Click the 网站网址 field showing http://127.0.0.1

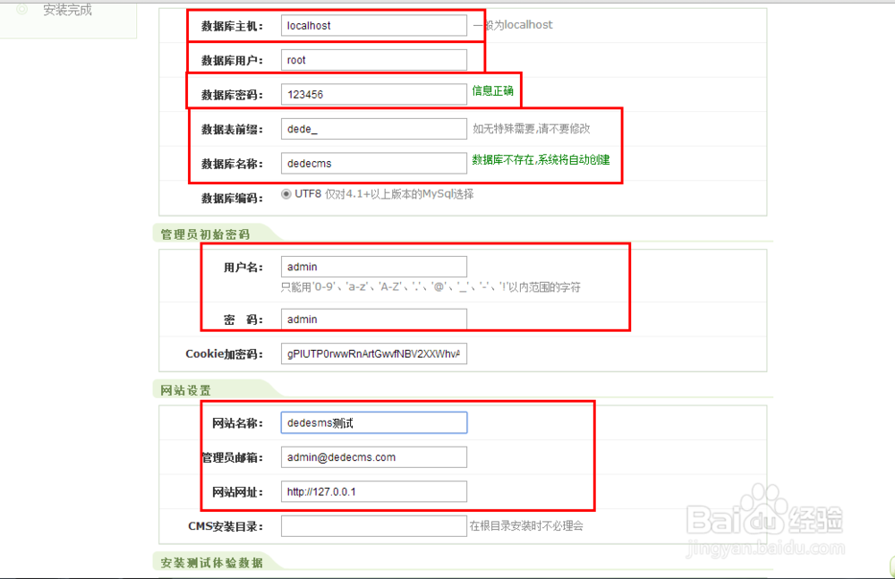tap(373, 491)
